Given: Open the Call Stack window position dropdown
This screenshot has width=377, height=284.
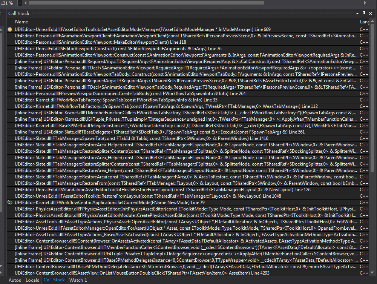Looking at the screenshot, I should pos(357,14).
